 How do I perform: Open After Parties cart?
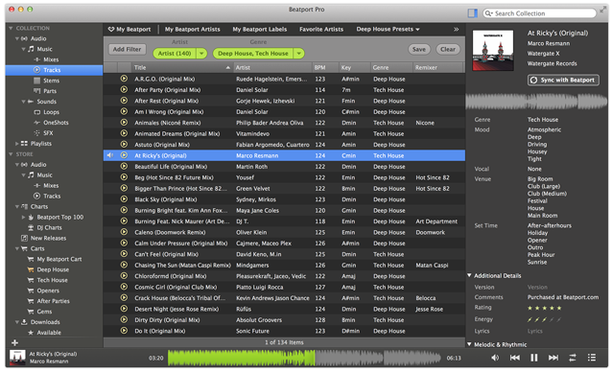click(x=53, y=301)
